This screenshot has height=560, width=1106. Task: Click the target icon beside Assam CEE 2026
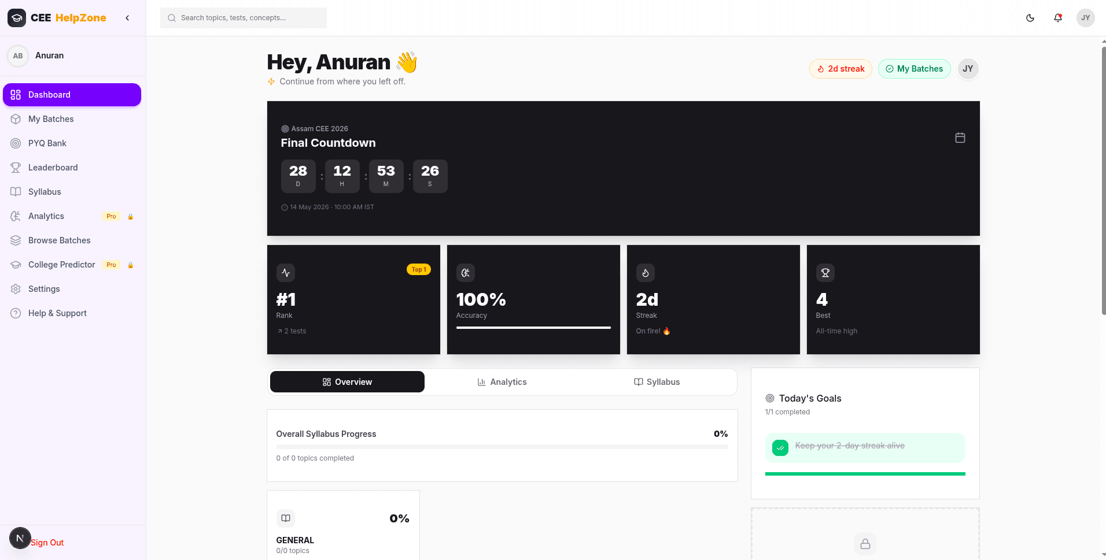(x=285, y=129)
